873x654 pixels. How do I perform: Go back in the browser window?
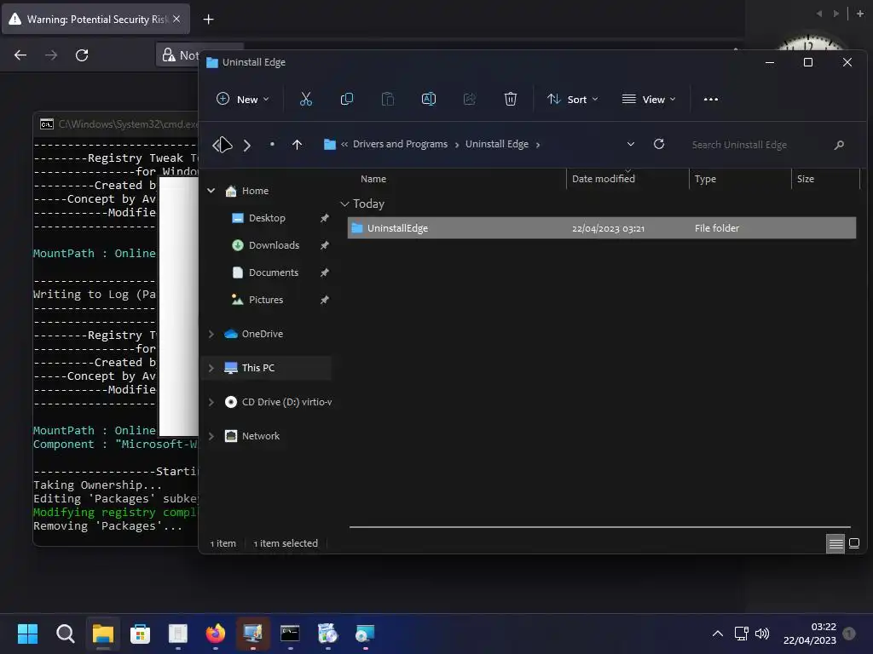coord(20,55)
